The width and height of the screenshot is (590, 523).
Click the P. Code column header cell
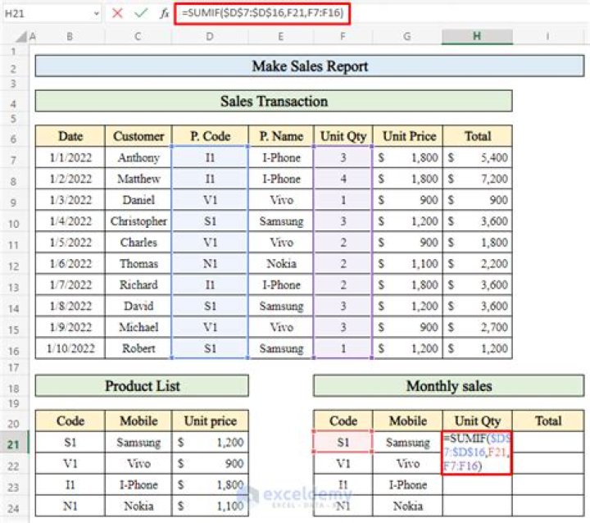tap(210, 136)
